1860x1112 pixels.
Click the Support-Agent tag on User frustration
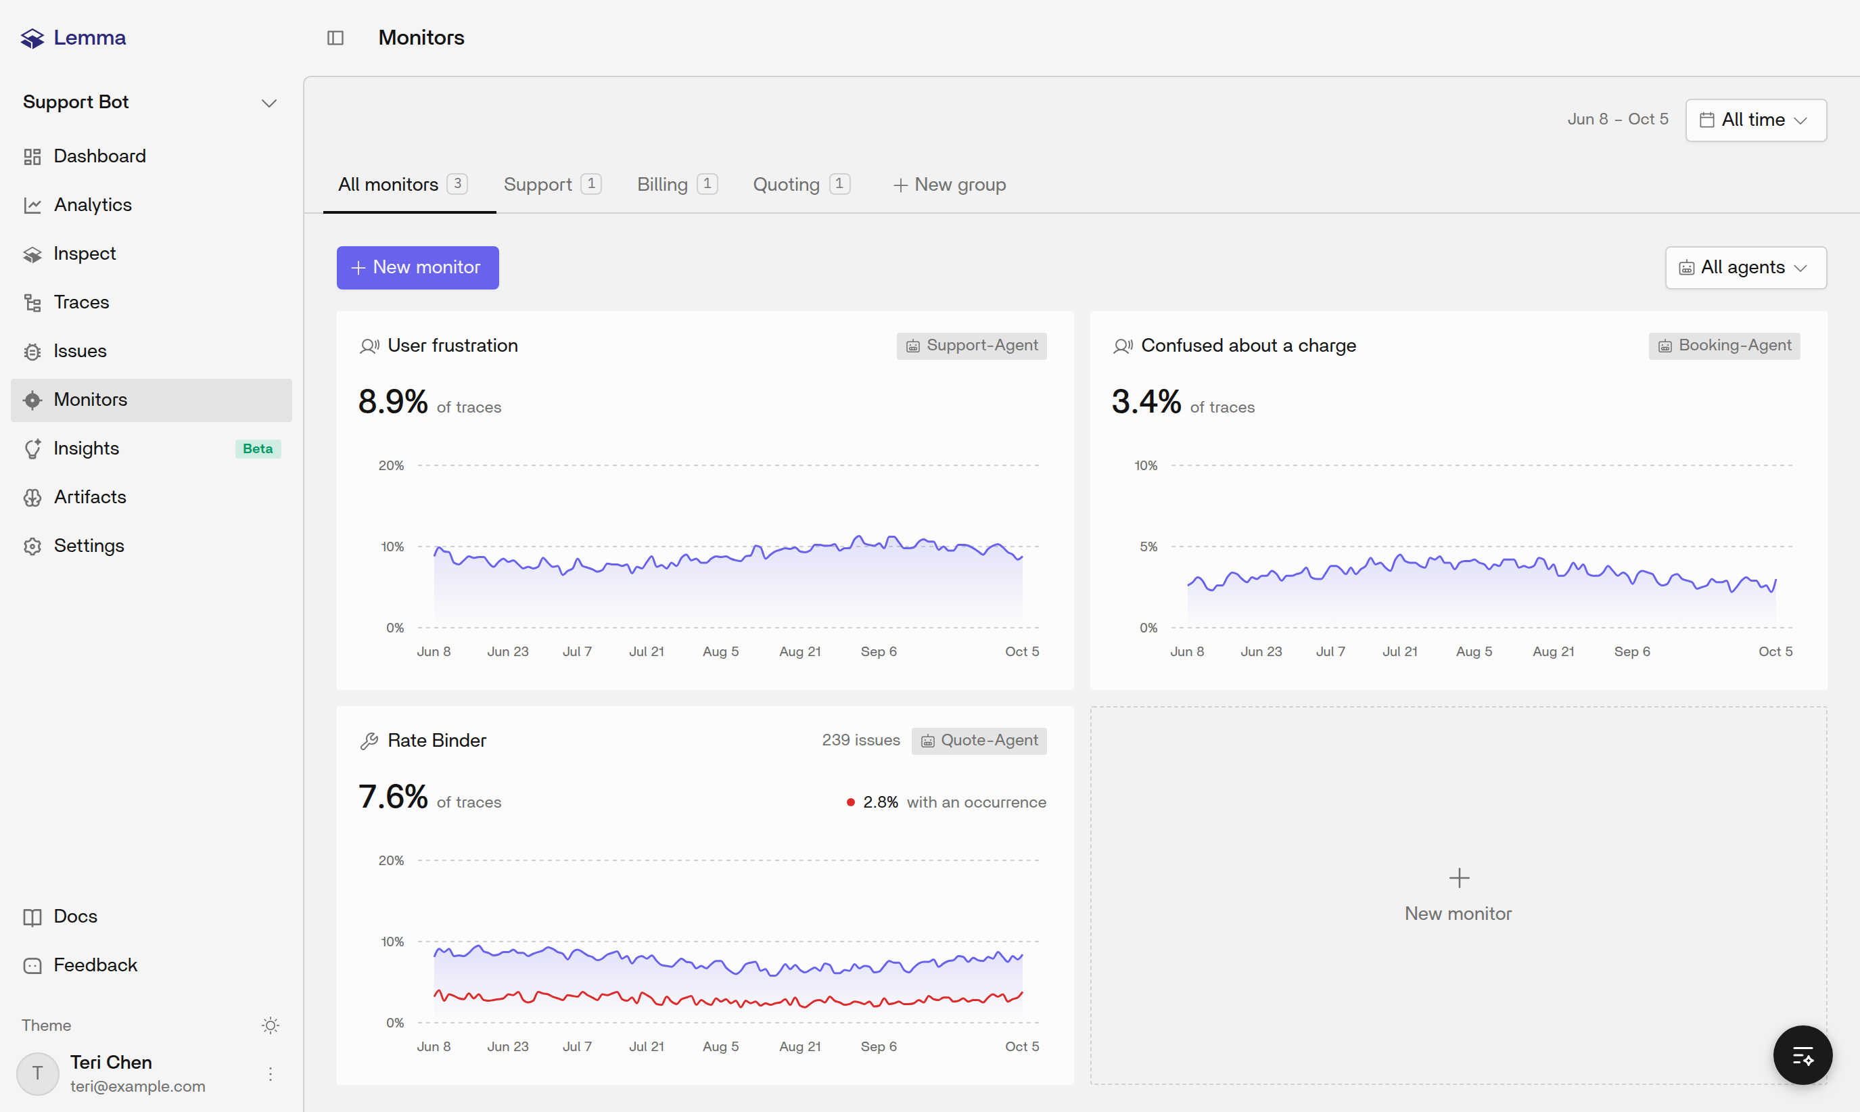point(971,346)
